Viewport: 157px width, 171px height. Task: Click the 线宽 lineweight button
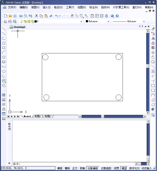(x=116, y=168)
